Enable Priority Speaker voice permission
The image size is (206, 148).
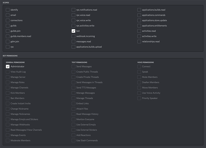tap(139, 98)
